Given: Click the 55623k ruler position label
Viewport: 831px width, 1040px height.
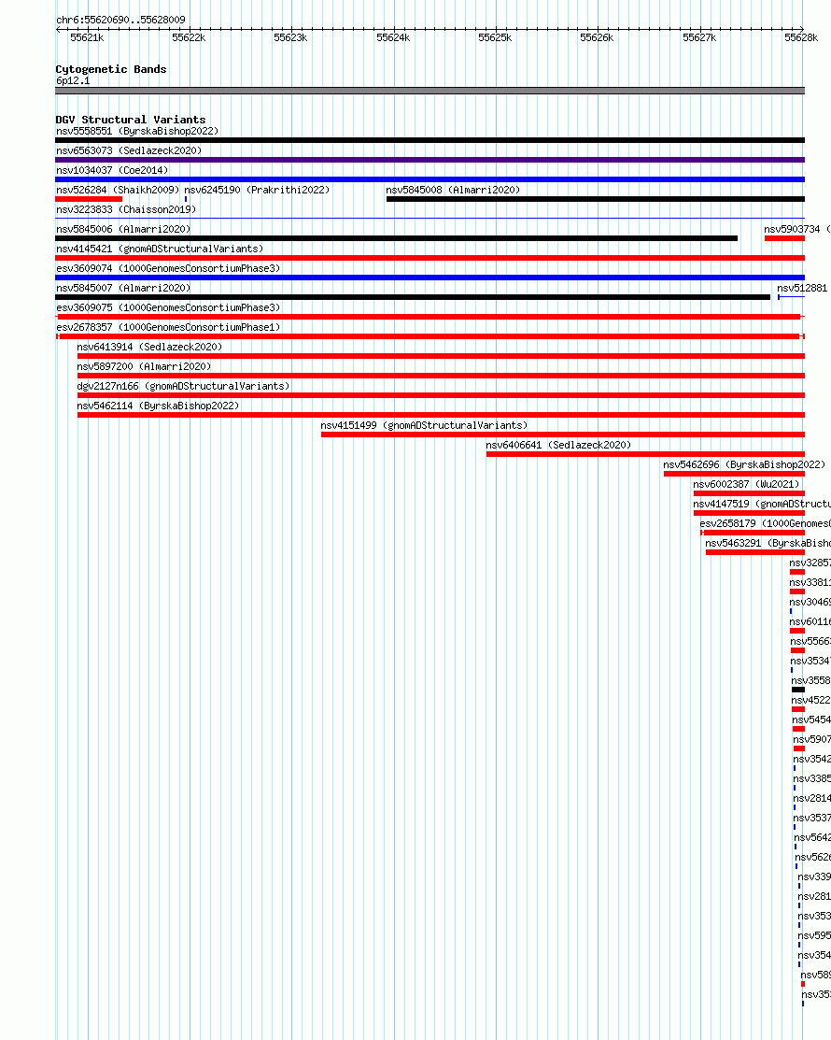Looking at the screenshot, I should tap(290, 37).
